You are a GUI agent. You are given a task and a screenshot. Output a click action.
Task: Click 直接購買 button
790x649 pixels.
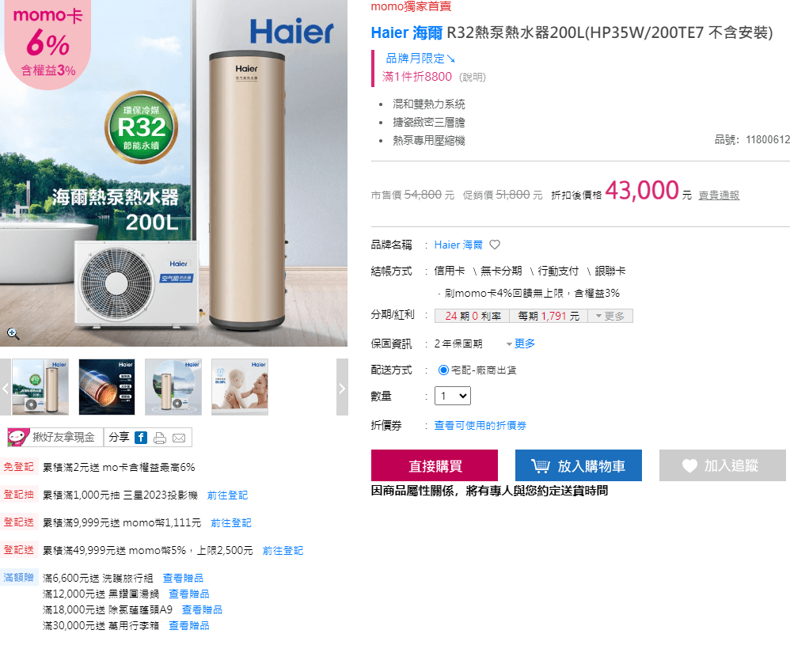tap(435, 465)
